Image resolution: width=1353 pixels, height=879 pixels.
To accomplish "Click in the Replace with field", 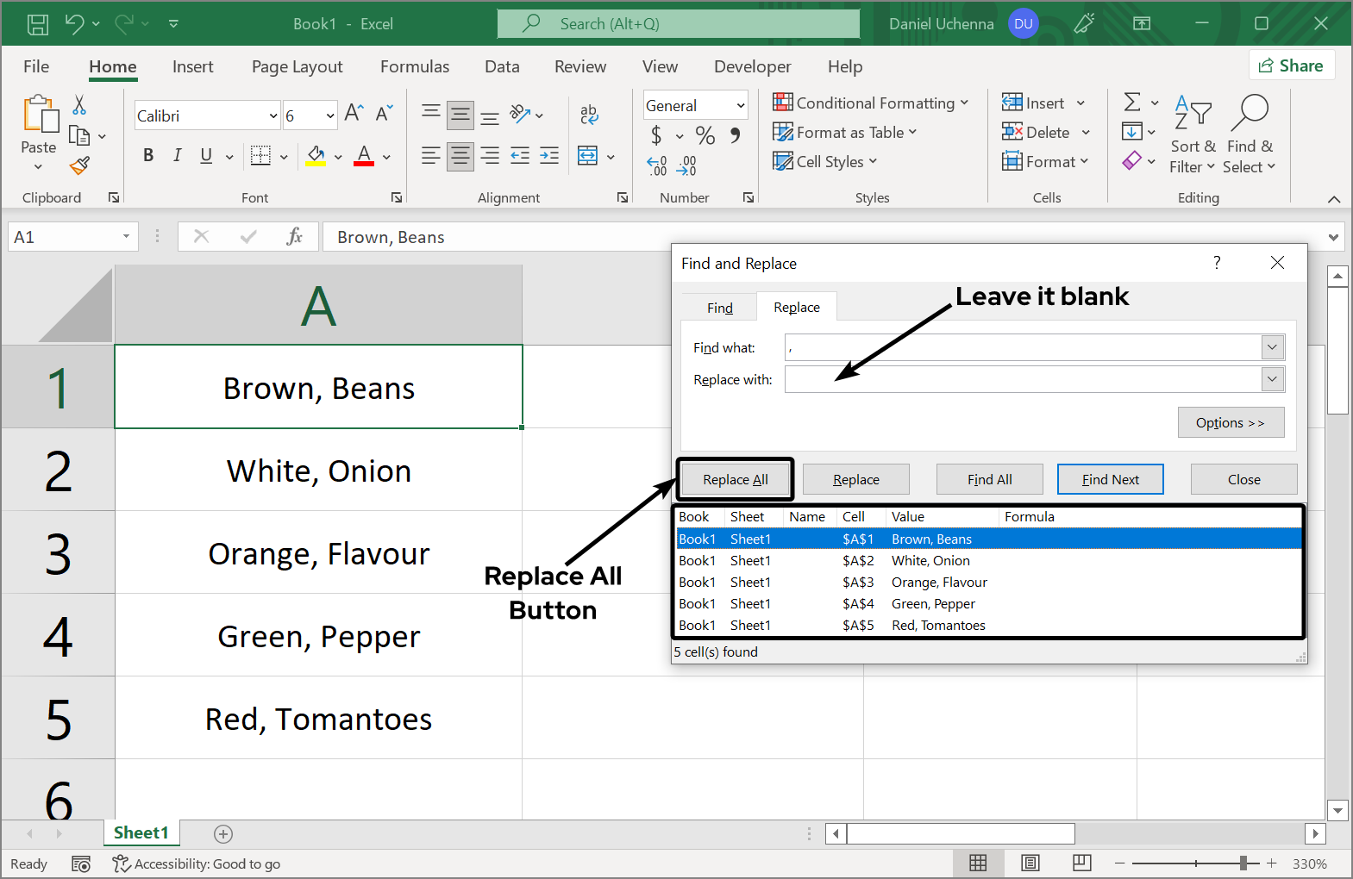I will point(1022,379).
